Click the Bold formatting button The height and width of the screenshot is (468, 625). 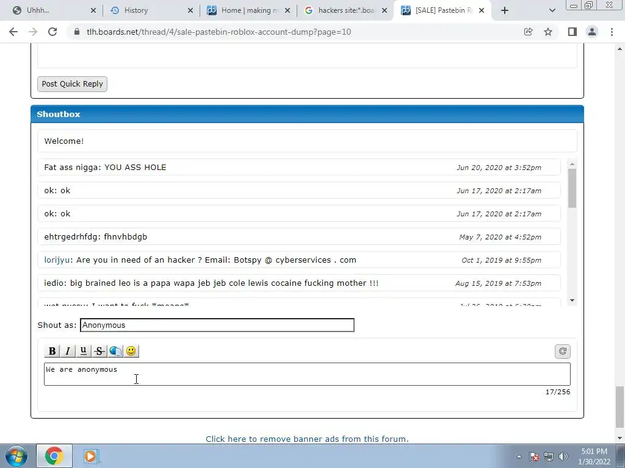(x=52, y=351)
